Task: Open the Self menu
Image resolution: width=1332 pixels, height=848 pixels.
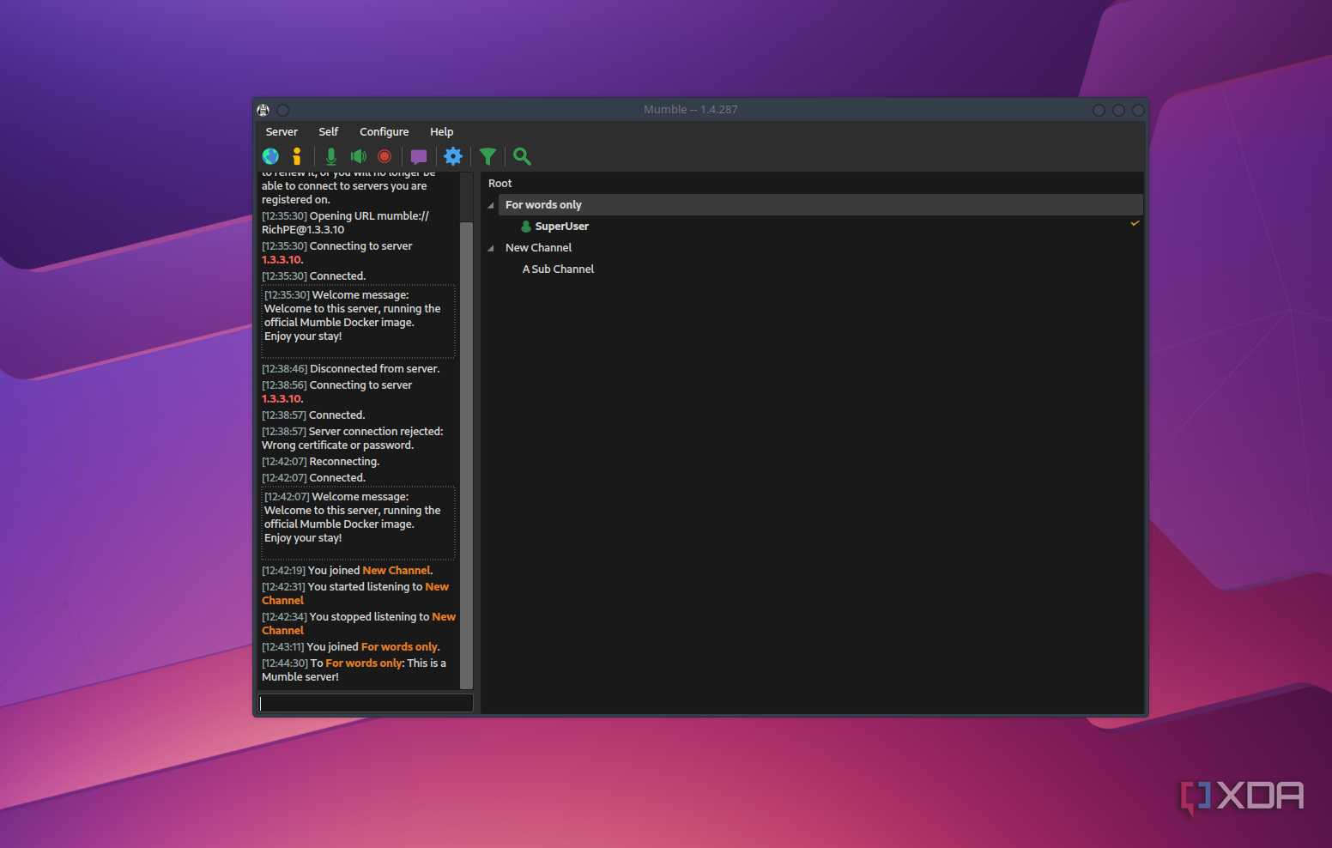Action: 329,132
